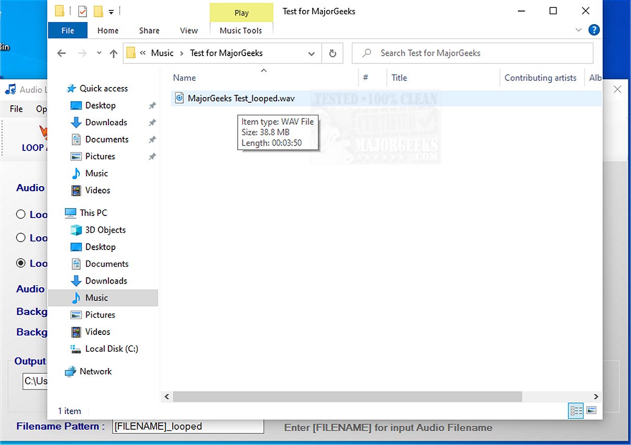
Task: Collapse the ribbon using the chevron
Action: (579, 30)
